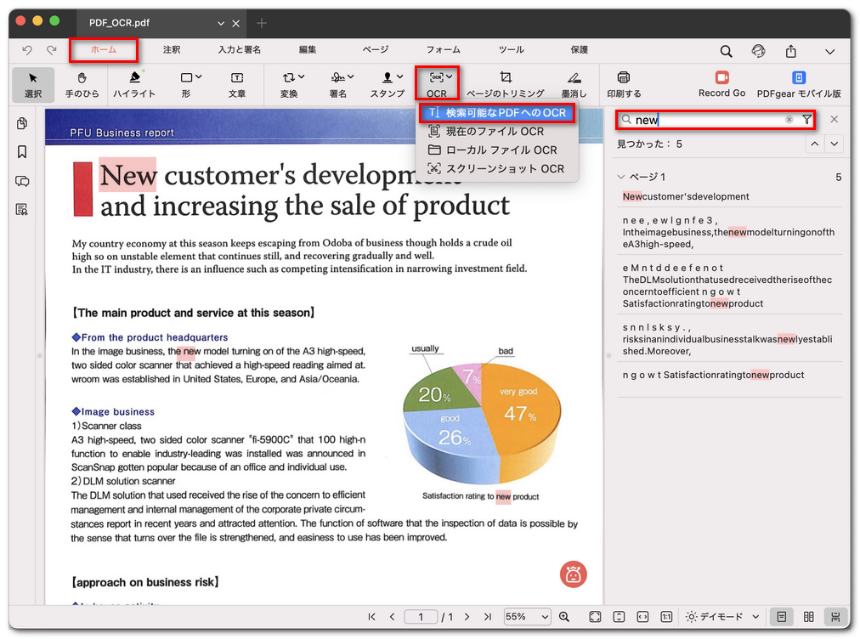Click the zoom-in magnifier in bottom bar

[564, 617]
